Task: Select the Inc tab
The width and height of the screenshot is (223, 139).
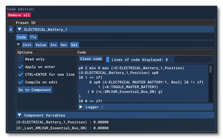Action: 54,45
